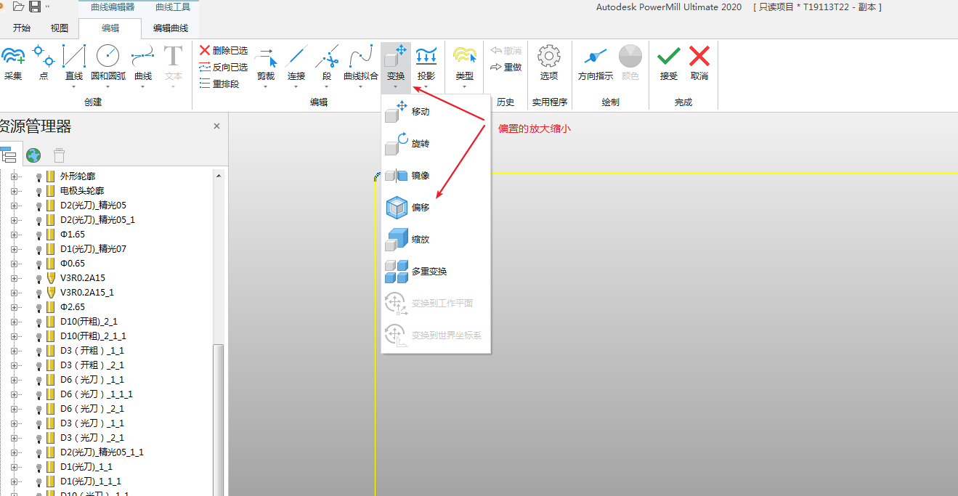The width and height of the screenshot is (958, 496).
Task: Click the save floppy disk icon
Action: 35,7
